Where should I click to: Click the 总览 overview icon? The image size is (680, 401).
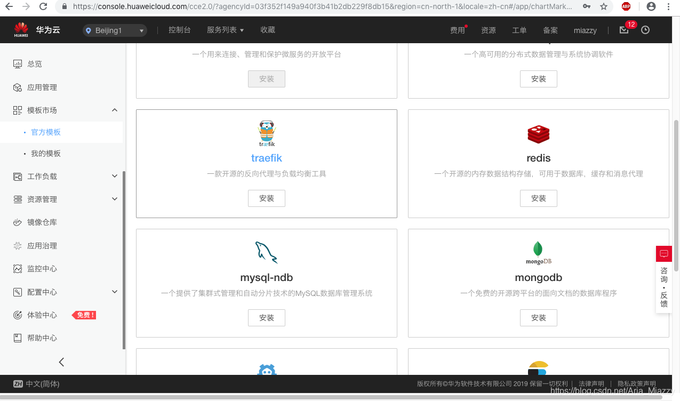pos(18,63)
